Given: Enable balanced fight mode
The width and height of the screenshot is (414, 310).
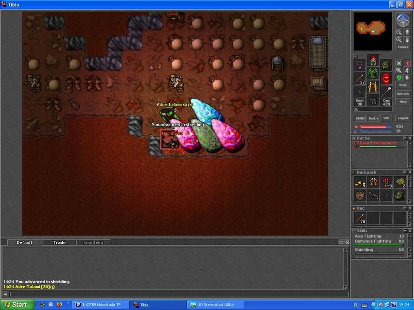Looking at the screenshot, I should (x=399, y=70).
